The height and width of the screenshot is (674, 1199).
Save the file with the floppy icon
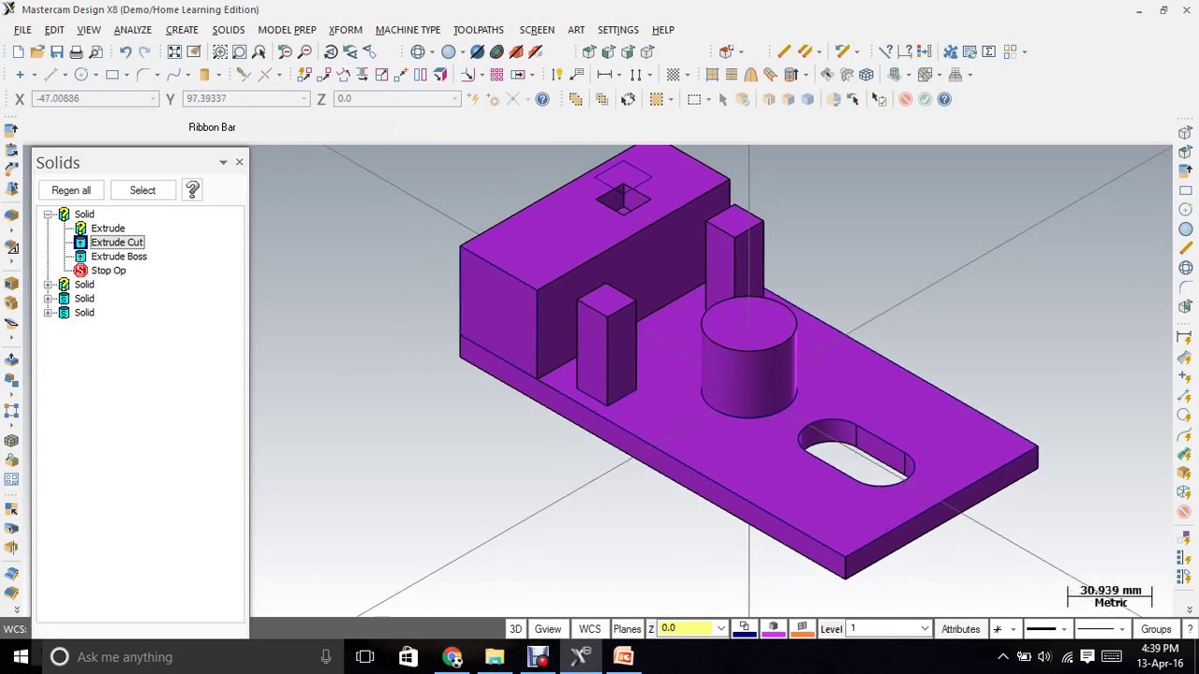[x=57, y=52]
